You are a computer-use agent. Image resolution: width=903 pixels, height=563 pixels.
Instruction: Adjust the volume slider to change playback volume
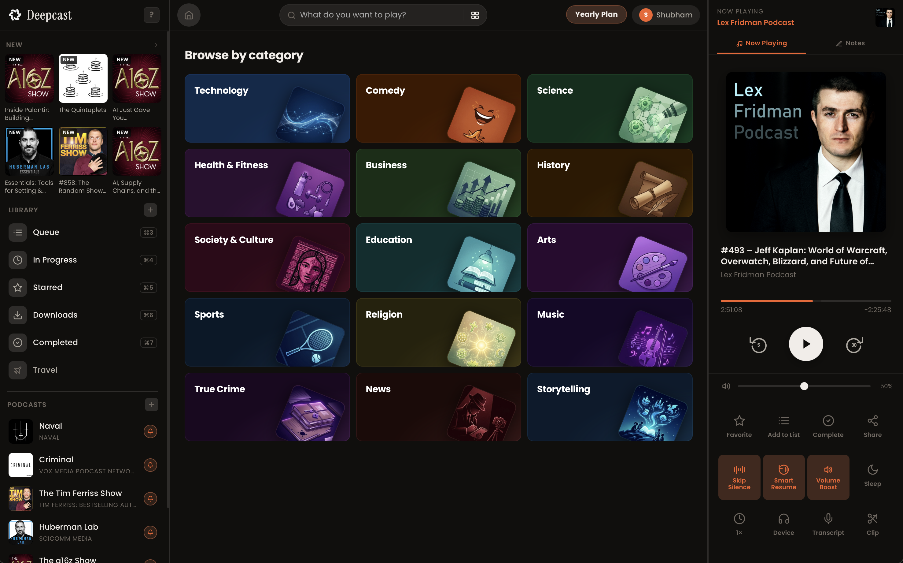pyautogui.click(x=804, y=386)
